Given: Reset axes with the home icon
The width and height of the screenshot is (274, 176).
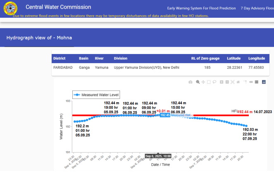Looking at the screenshot, I should [x=238, y=82].
